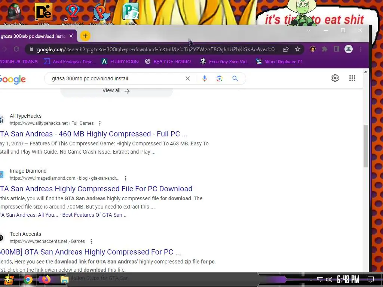This screenshot has width=383, height=287.
Task: Click the avatar extension icon next to the star
Action: pos(312,49)
